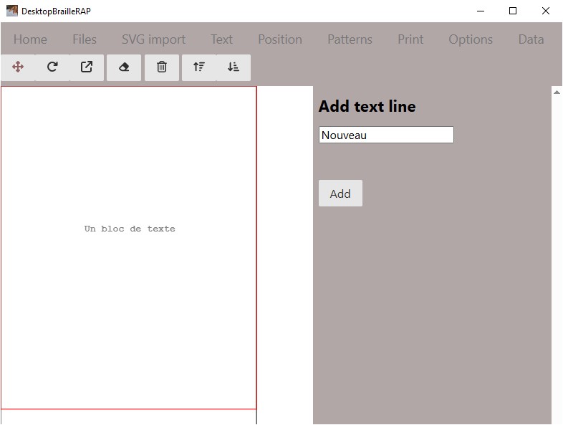Open the Options menu
Image resolution: width=563 pixels, height=425 pixels.
coord(471,39)
